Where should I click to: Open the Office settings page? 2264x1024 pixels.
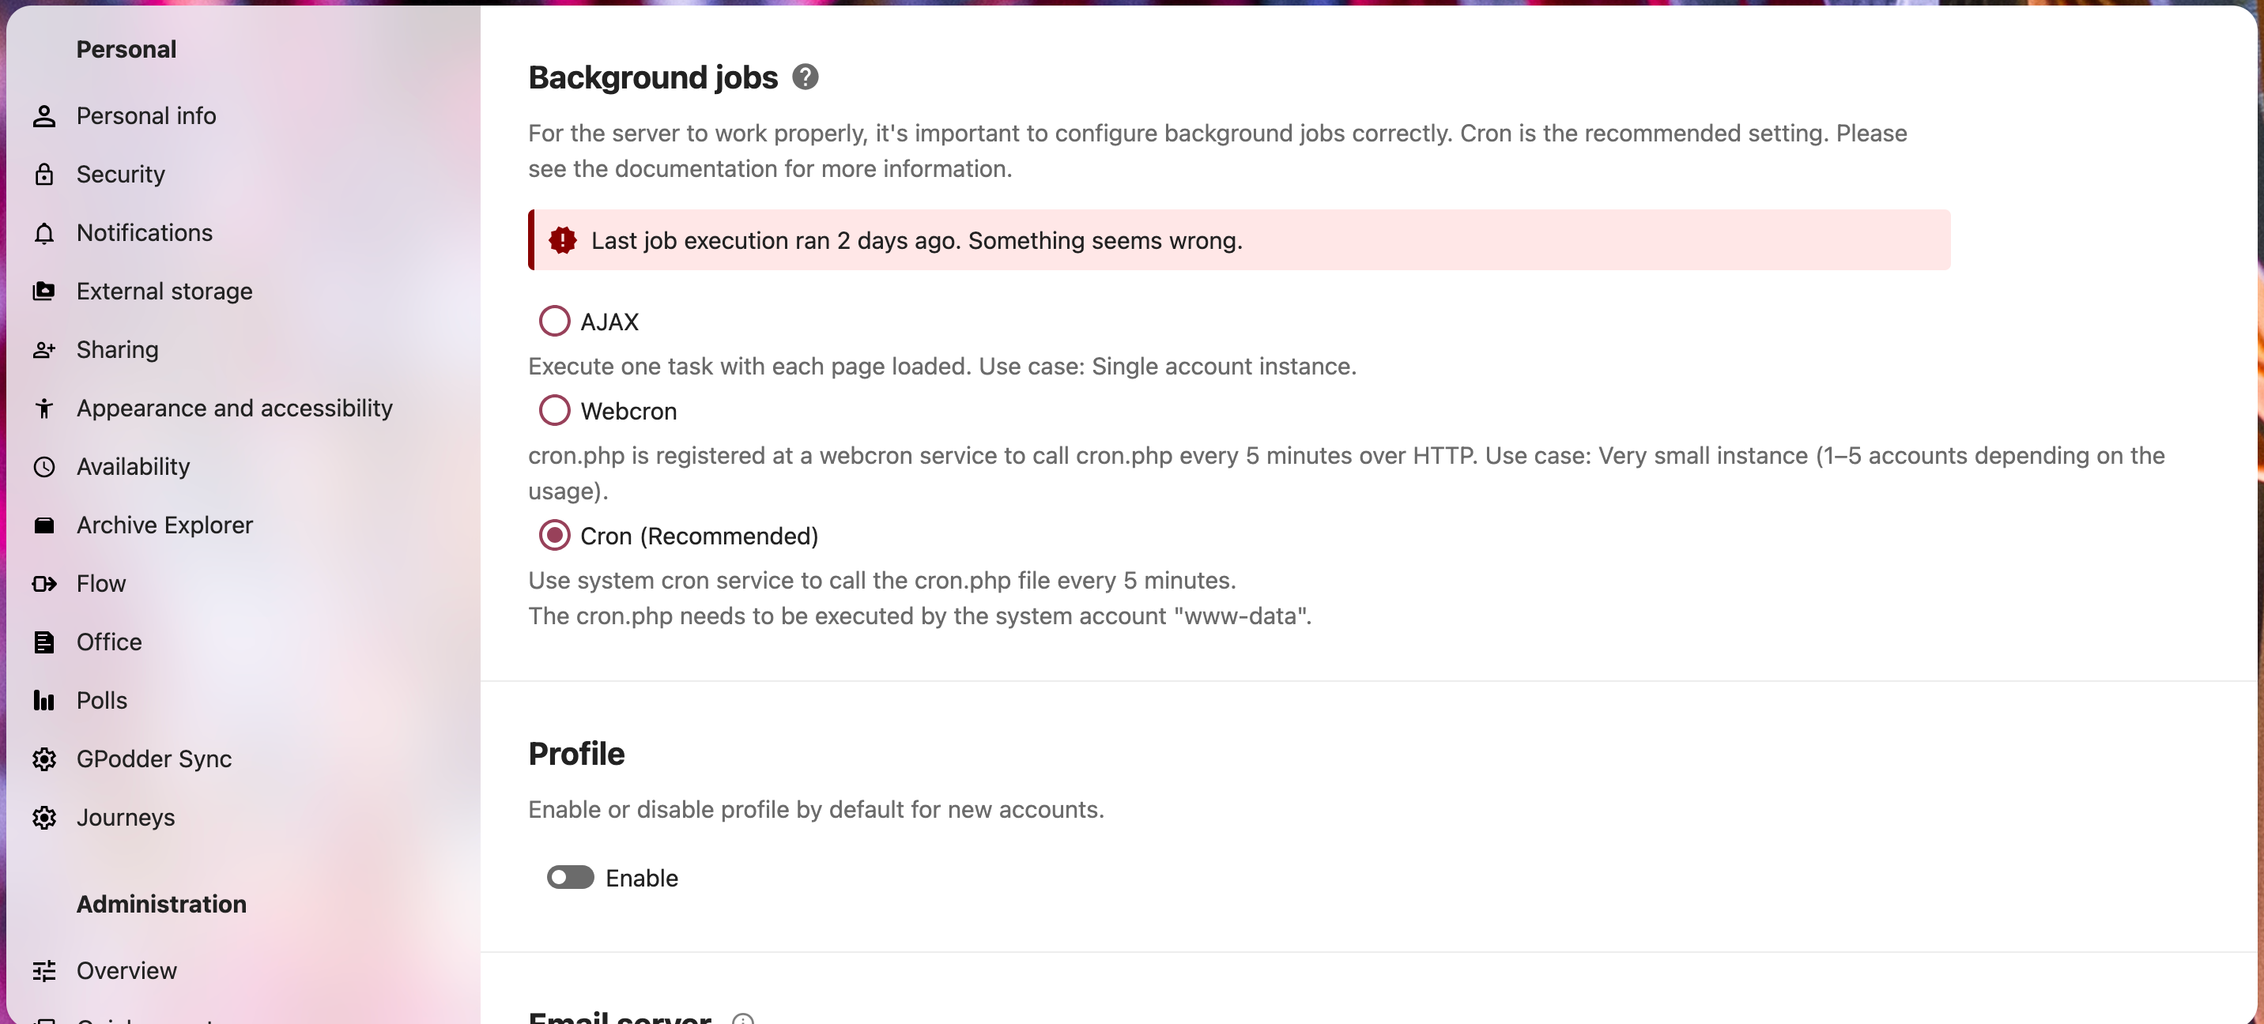pyautogui.click(x=108, y=642)
